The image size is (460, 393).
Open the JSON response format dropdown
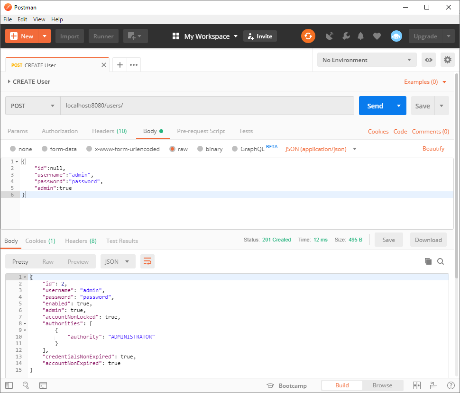click(118, 261)
